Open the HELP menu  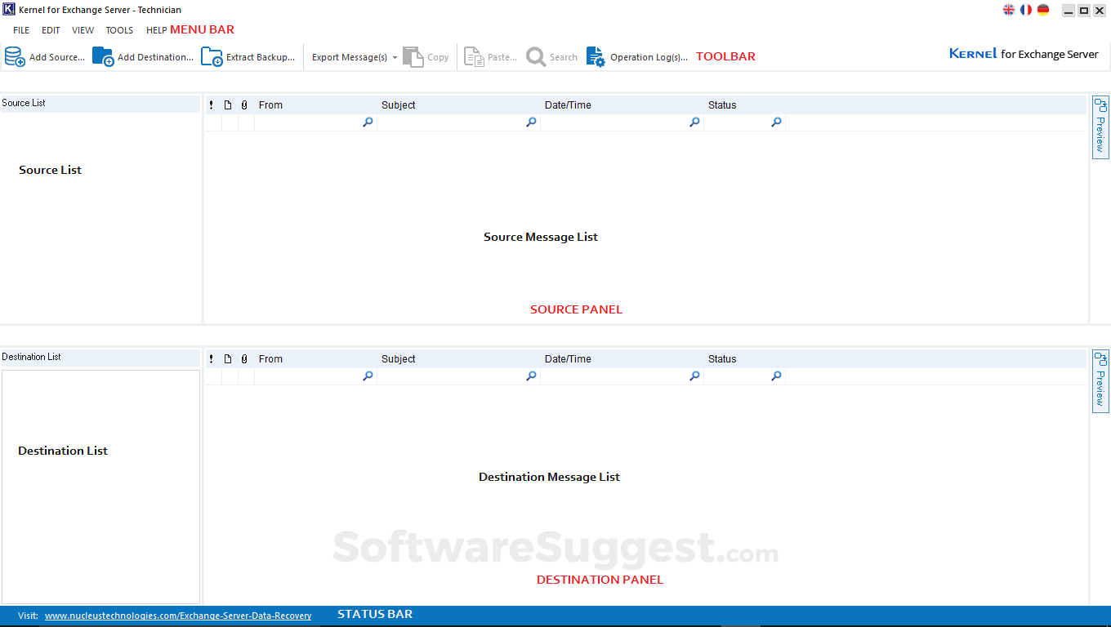(157, 30)
